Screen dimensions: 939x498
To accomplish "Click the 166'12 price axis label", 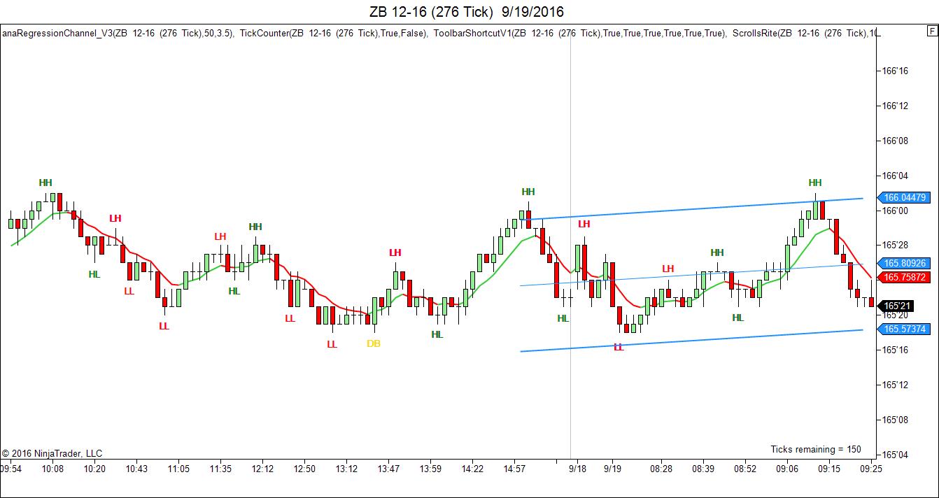I will (896, 106).
